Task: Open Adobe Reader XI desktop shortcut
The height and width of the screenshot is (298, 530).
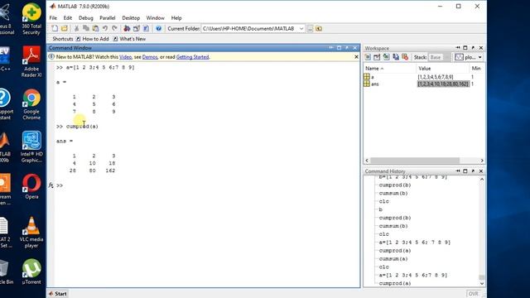Action: point(31,62)
